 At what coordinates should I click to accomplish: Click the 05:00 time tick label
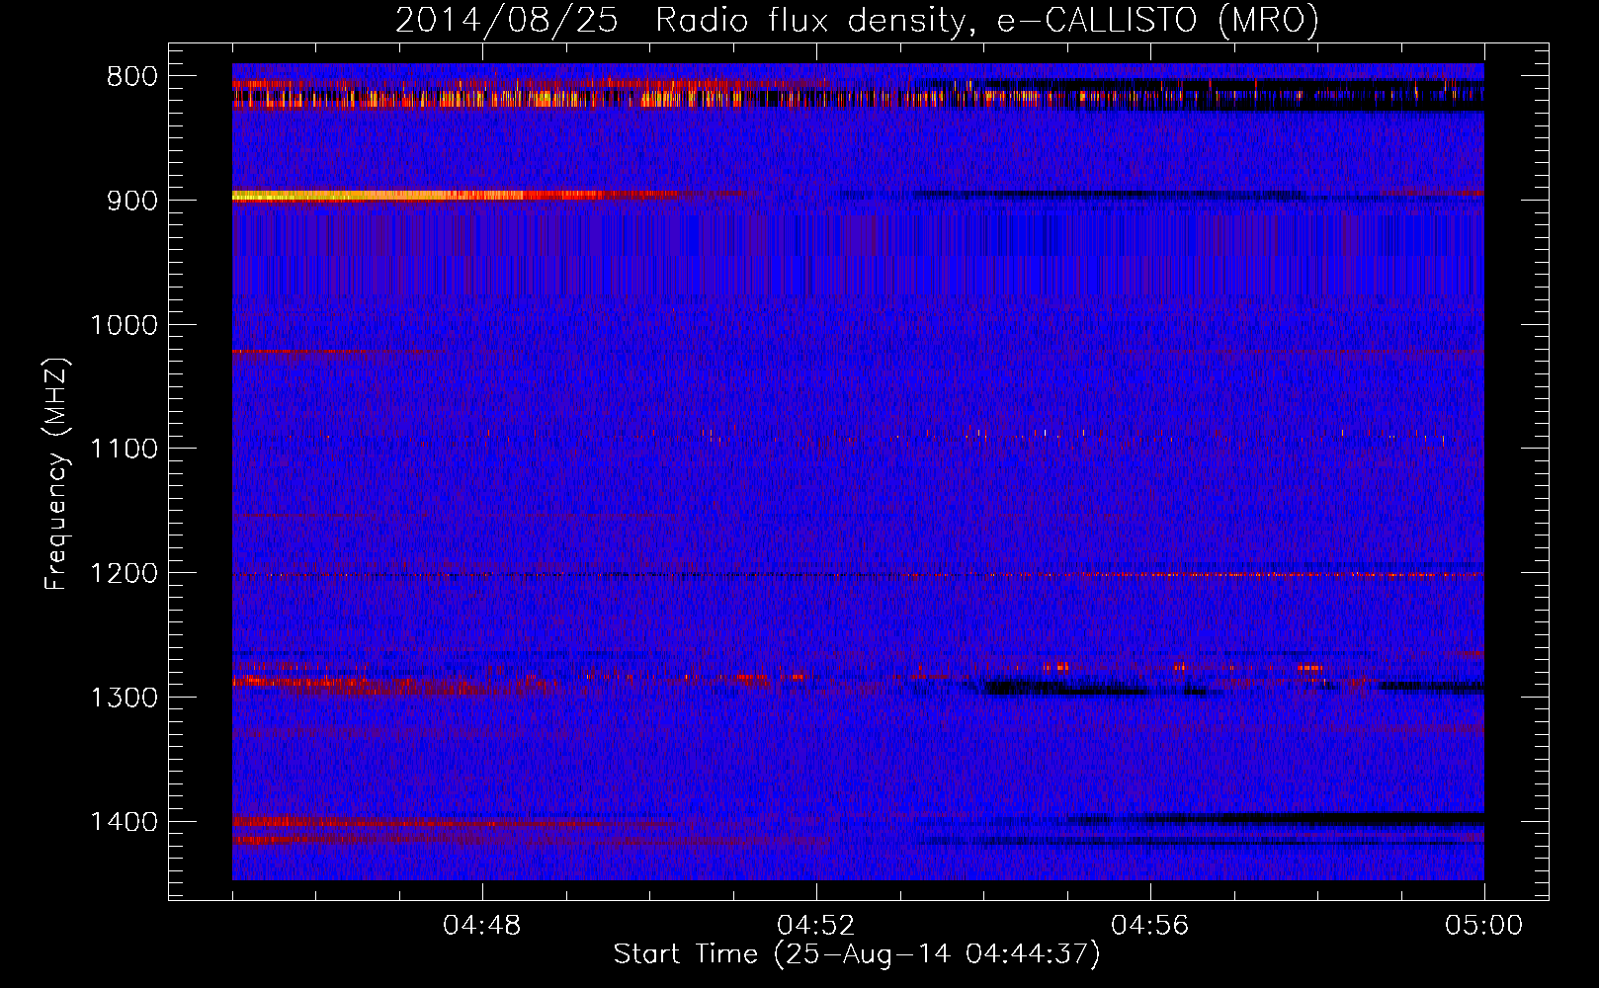[1484, 926]
